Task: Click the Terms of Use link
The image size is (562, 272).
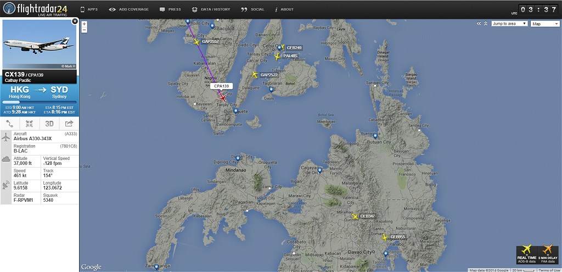Action: pyautogui.click(x=549, y=270)
